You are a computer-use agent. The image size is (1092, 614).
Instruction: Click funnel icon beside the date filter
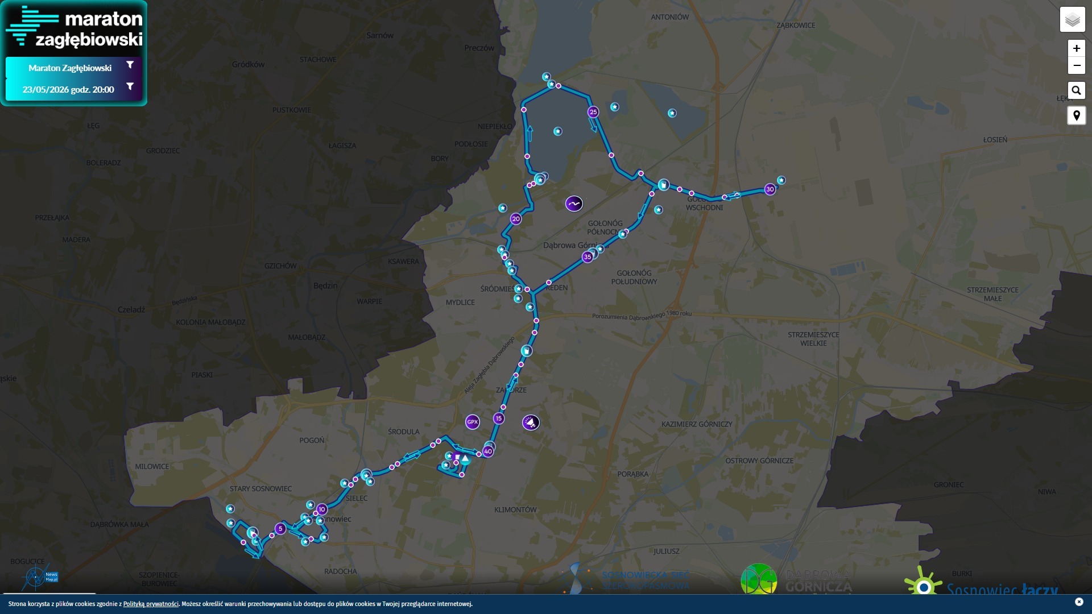pyautogui.click(x=130, y=86)
